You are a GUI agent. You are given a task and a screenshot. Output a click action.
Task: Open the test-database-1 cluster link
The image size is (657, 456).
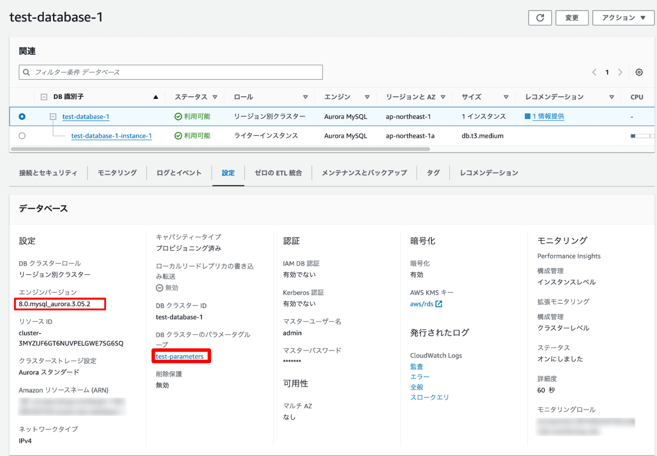coord(86,117)
